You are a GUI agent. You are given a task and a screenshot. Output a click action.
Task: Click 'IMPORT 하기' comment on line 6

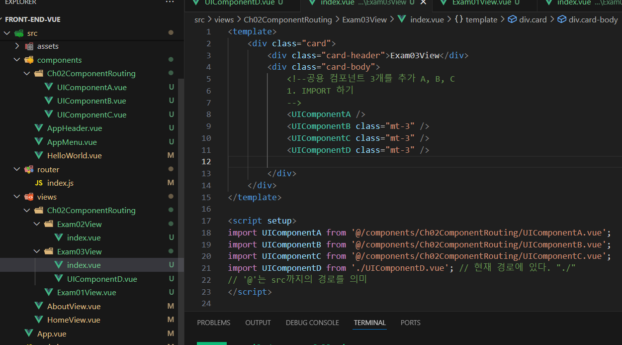[328, 91]
